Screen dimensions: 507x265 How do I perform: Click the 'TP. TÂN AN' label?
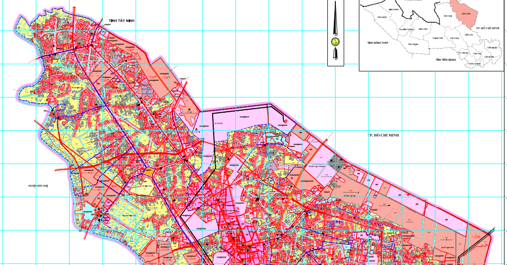(462, 53)
